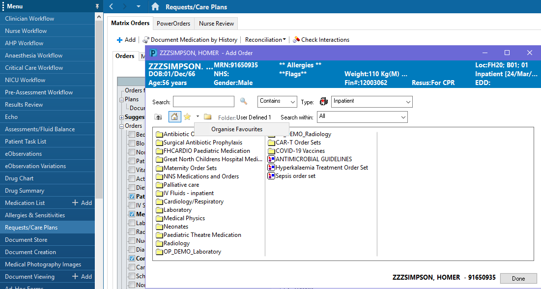Untick the checked 'Cor' checkbox in Orders tree
The height and width of the screenshot is (289, 541).
pyautogui.click(x=132, y=258)
